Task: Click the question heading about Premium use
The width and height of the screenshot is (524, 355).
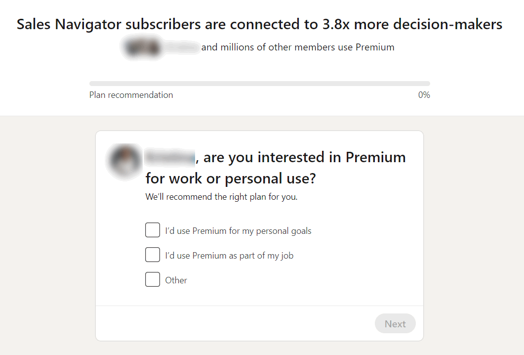Action: (276, 168)
